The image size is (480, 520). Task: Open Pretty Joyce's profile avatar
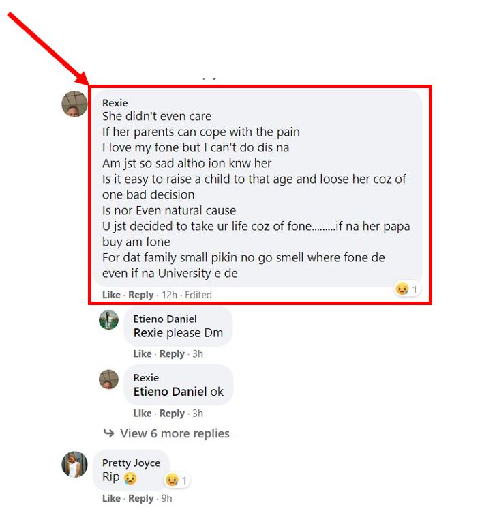click(74, 465)
